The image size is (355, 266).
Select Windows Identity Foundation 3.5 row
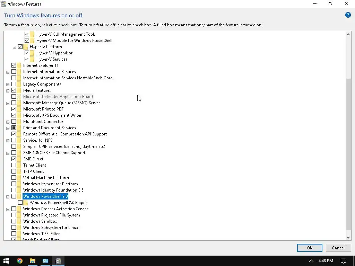pyautogui.click(x=53, y=190)
